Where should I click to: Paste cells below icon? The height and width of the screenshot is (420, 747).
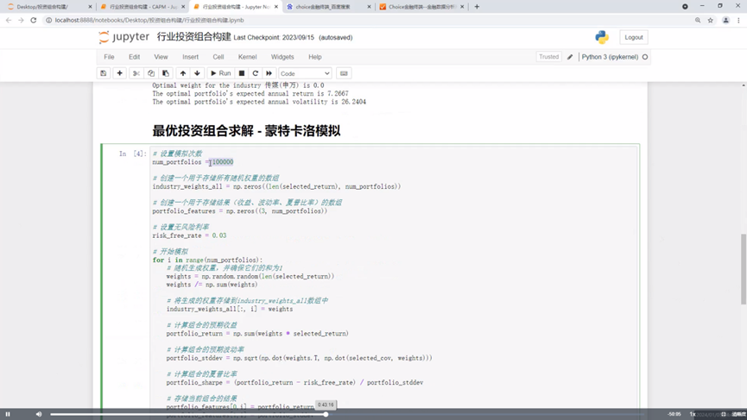166,73
